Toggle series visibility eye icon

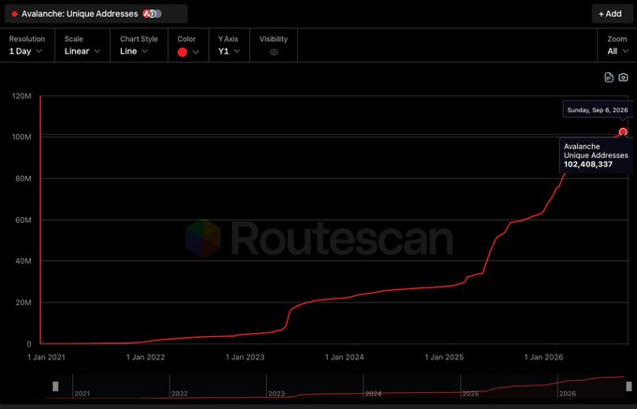click(x=274, y=51)
